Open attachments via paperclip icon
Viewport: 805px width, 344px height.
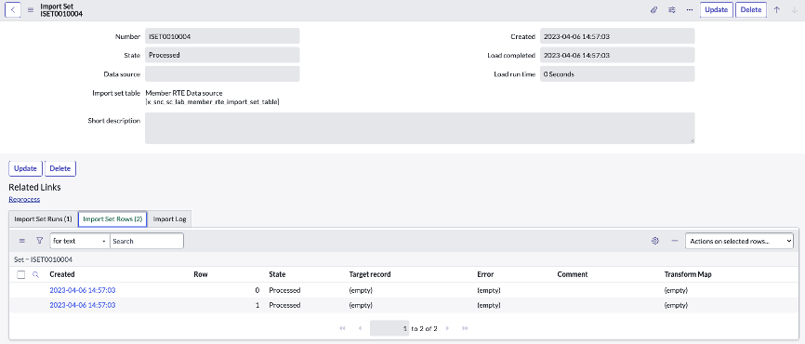(x=653, y=9)
